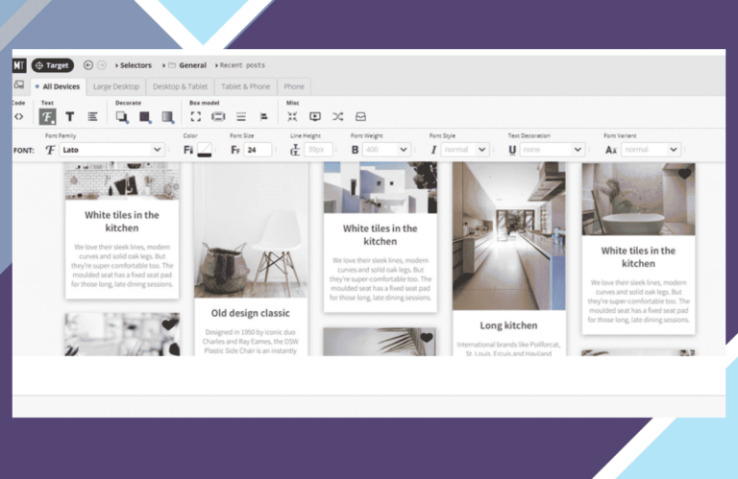Switch to the Tablet & Phone tab
This screenshot has width=738, height=479.
point(246,86)
